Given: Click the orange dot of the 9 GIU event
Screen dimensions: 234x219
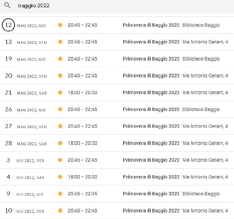Looking at the screenshot, I should coord(60,194).
